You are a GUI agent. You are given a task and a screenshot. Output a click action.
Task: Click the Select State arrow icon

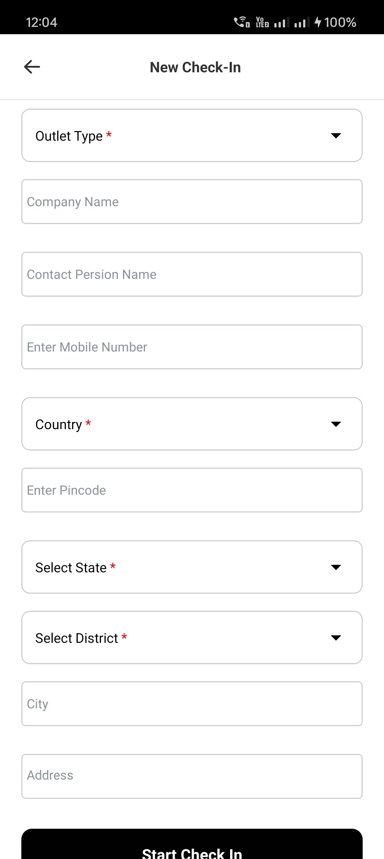pos(336,567)
